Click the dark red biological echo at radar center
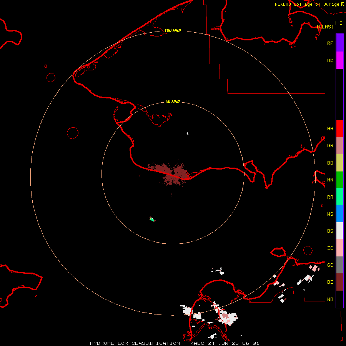Screen dimensions: 346x346 [171, 174]
